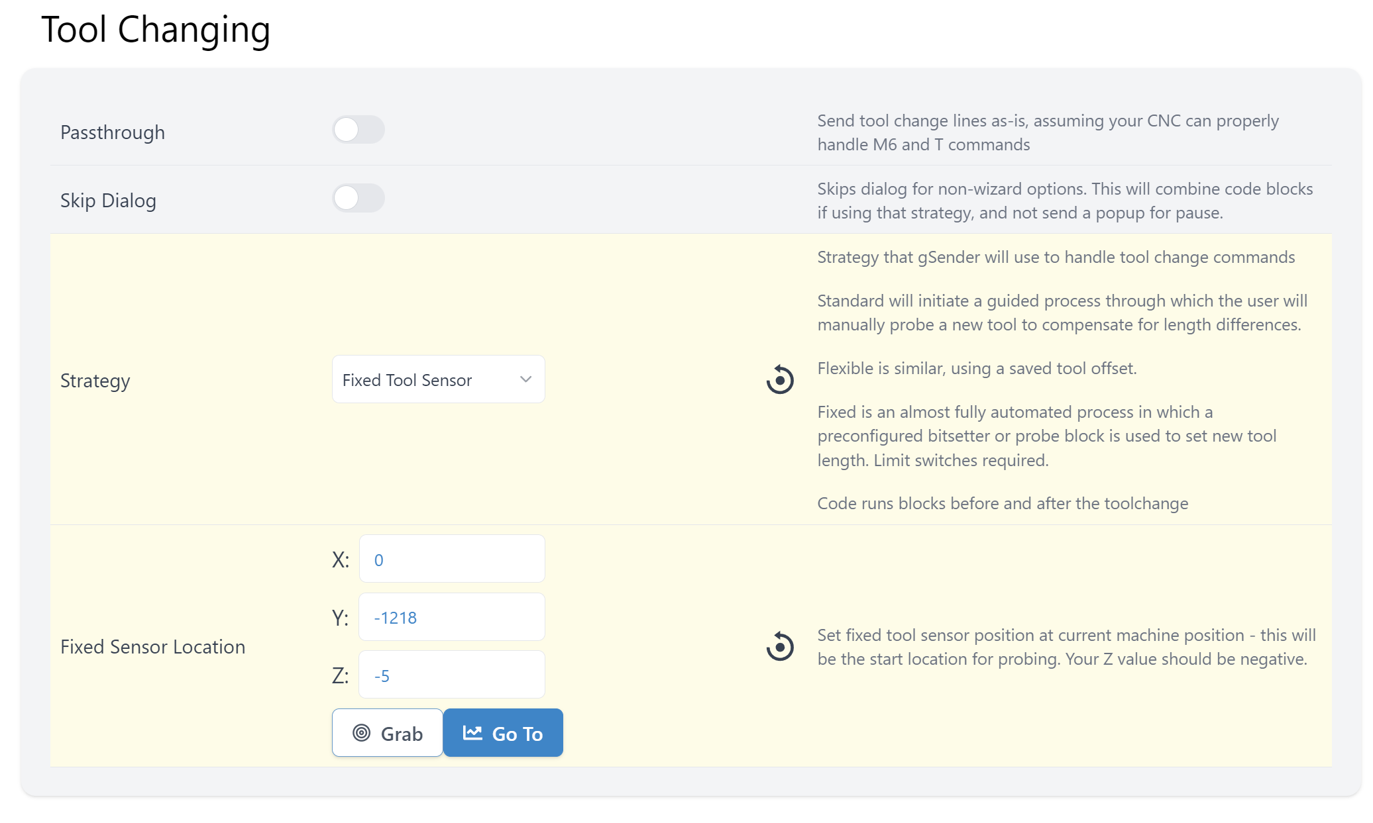
Task: Click the 'Limit switches required' description text
Action: pos(961,460)
